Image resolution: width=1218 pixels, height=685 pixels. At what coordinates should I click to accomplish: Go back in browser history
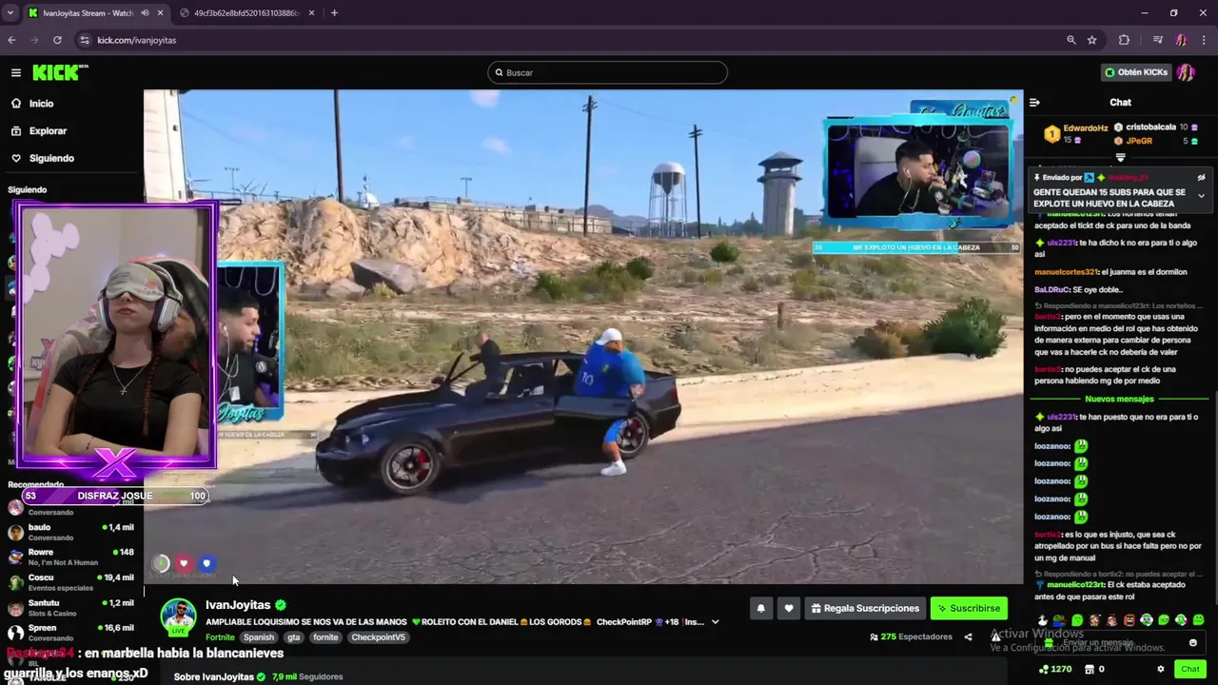(11, 40)
